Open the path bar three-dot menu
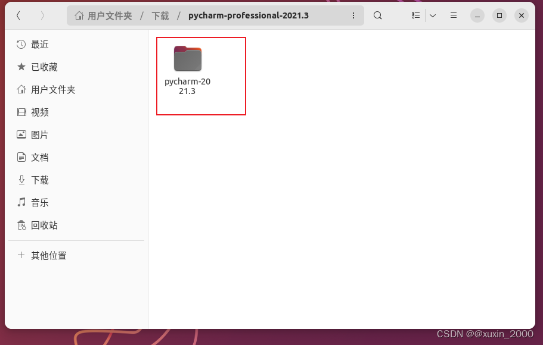The height and width of the screenshot is (345, 543). click(353, 15)
